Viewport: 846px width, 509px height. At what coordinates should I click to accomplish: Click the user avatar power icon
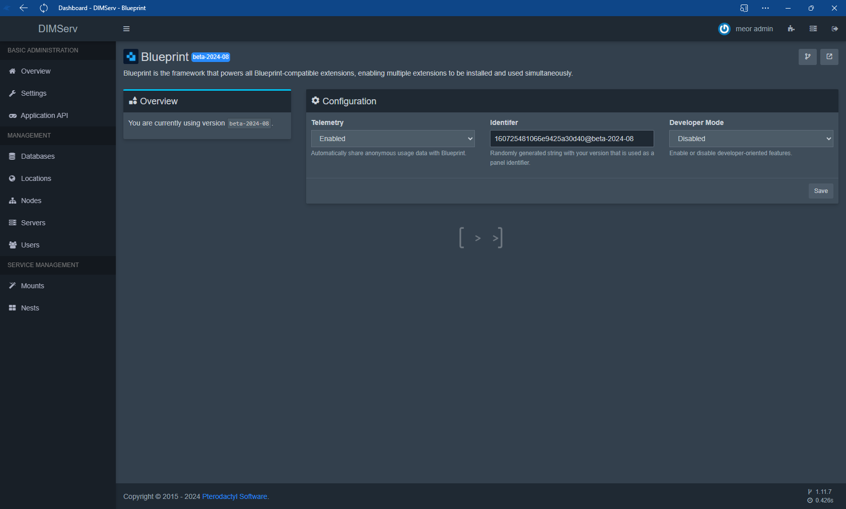pos(724,29)
